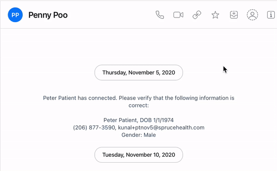Open the assign-person dashed circle icon
The width and height of the screenshot is (277, 171).
point(252,15)
